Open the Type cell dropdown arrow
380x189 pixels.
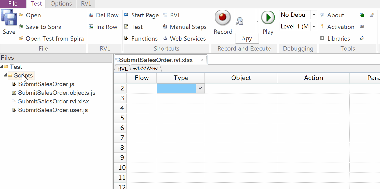click(x=200, y=88)
